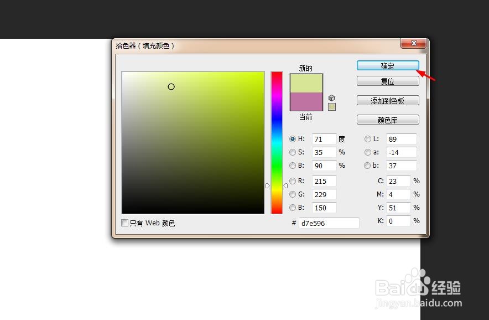489x320 pixels.
Task: Click the new color preview swatch
Action: [306, 84]
